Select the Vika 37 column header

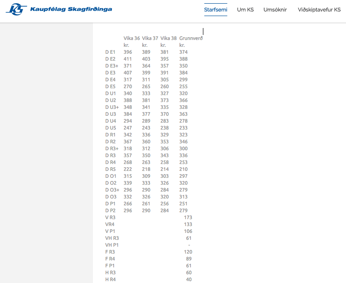(x=150, y=38)
